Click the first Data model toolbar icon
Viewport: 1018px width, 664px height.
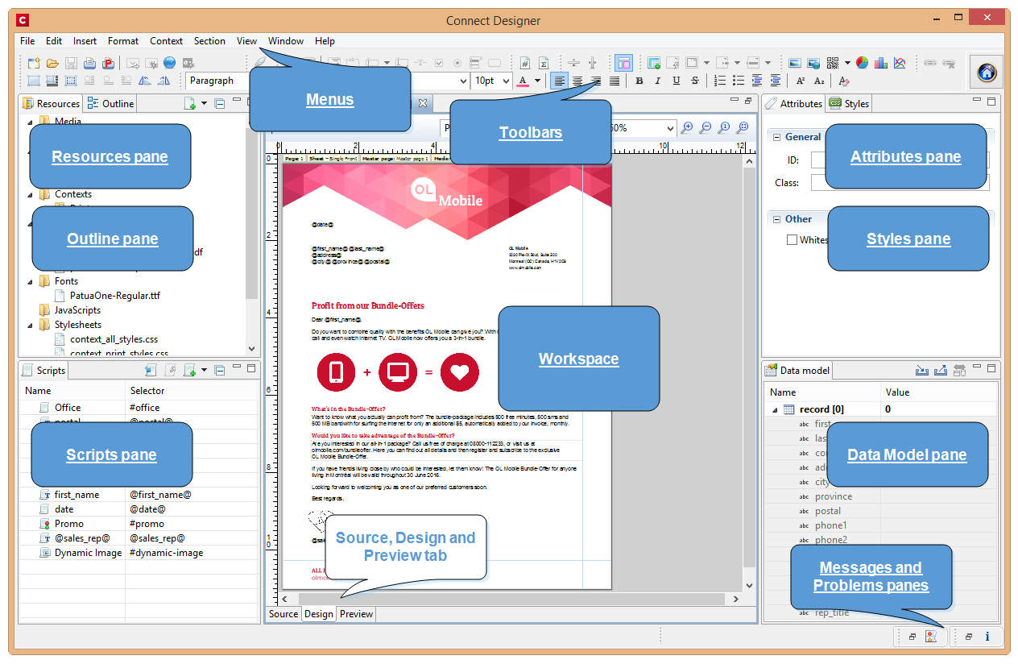922,370
